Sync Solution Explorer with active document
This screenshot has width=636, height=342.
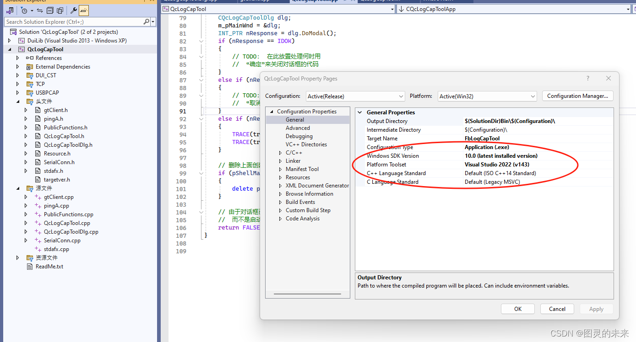click(x=40, y=10)
